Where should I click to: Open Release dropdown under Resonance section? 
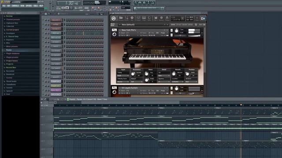pos(137,82)
